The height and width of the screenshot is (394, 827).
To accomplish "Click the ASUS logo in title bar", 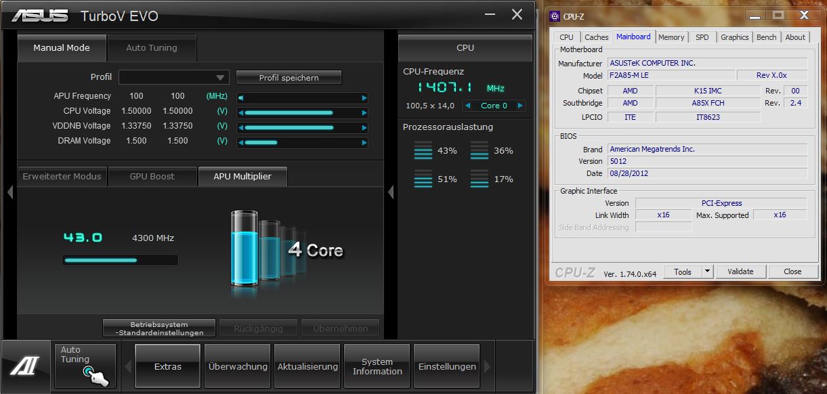I will [39, 15].
